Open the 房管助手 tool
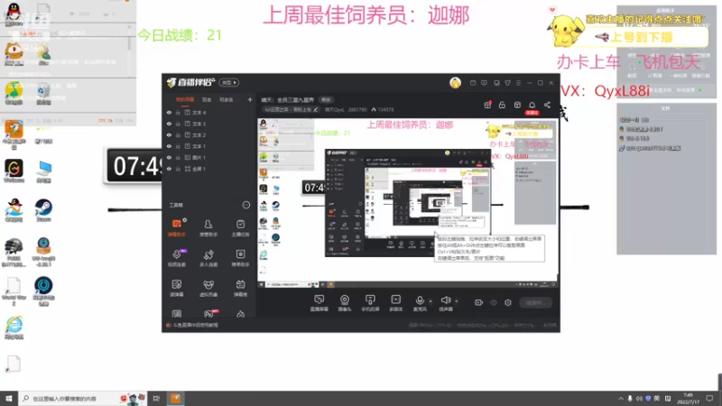Viewport: 722px width, 406px height. point(208,227)
